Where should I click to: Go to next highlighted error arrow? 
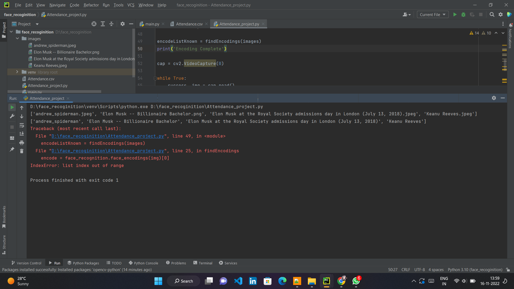(503, 33)
